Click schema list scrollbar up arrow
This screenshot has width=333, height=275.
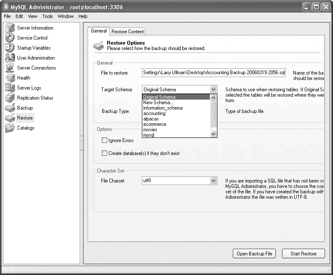pos(213,97)
